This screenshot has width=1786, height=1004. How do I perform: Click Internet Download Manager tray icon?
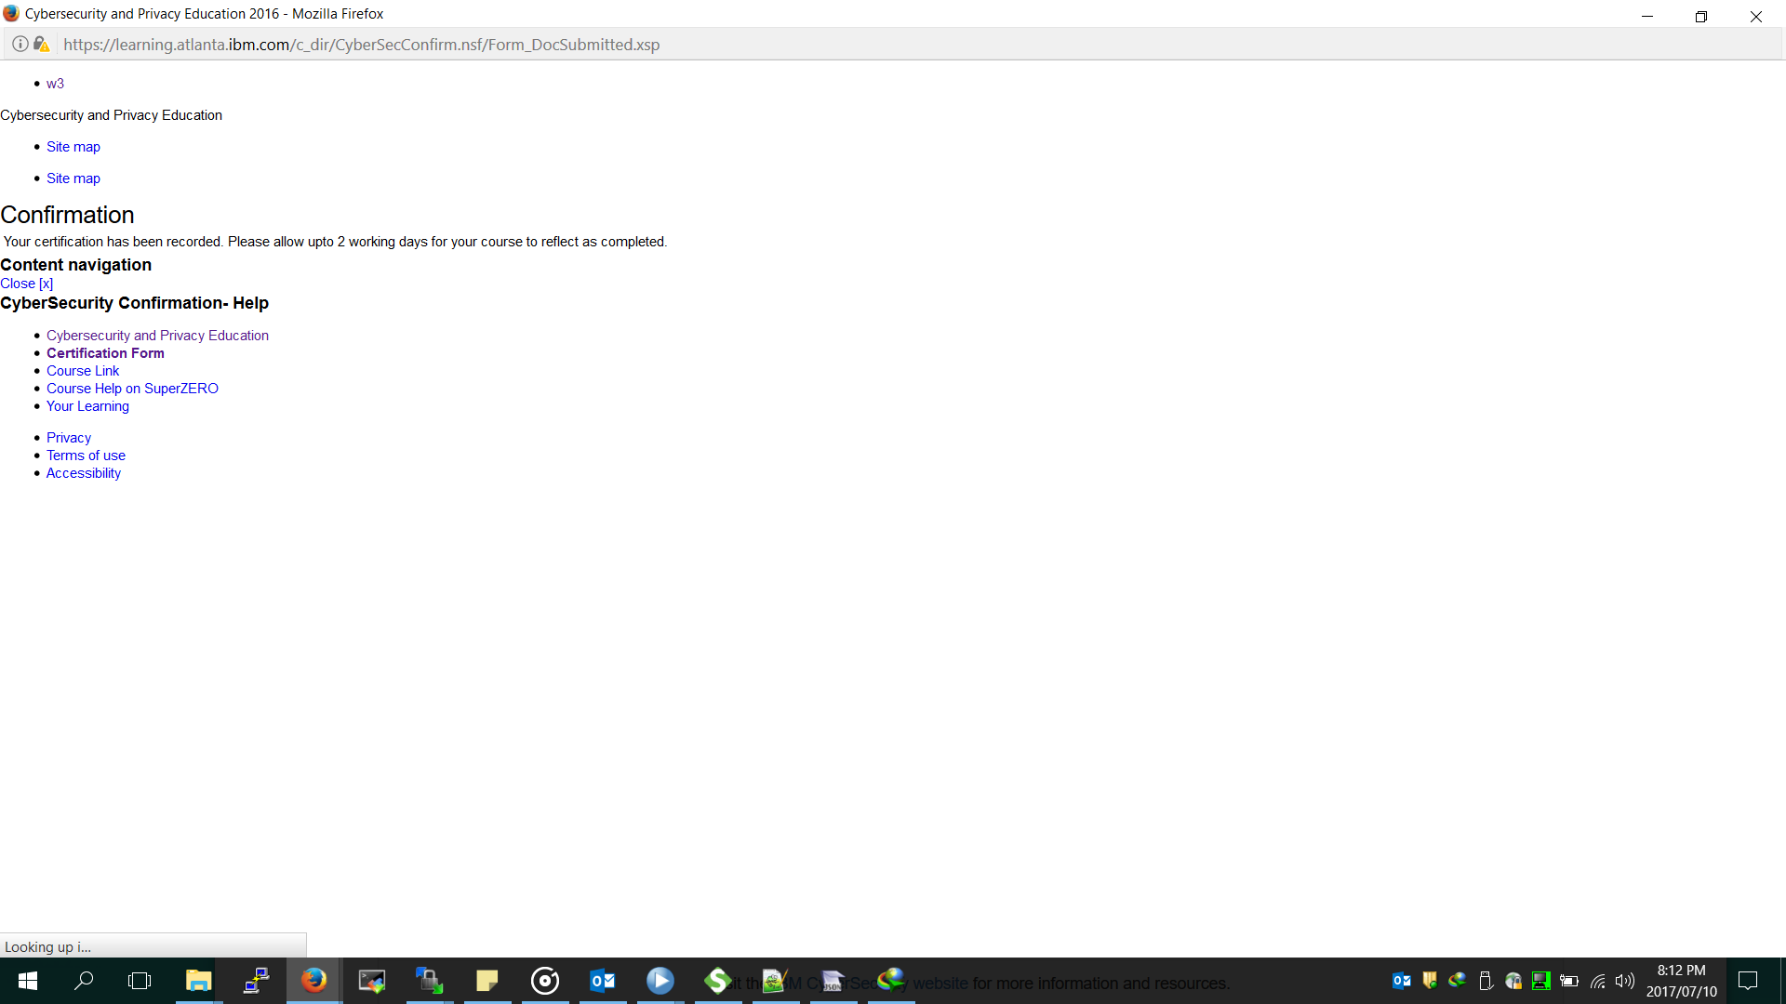[1458, 981]
